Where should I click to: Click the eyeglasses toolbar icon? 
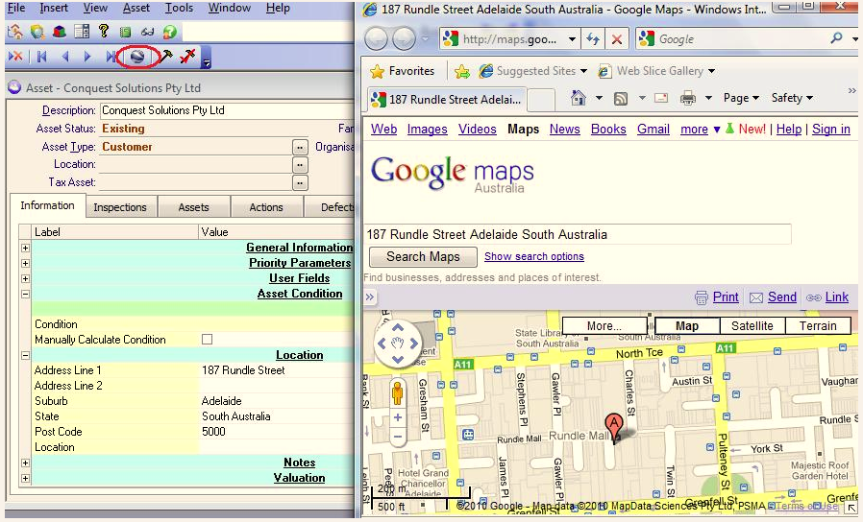[147, 33]
